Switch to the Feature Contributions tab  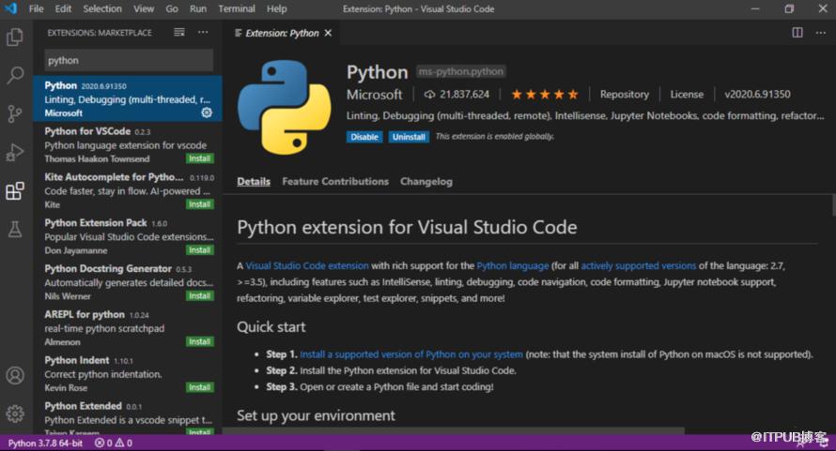335,182
